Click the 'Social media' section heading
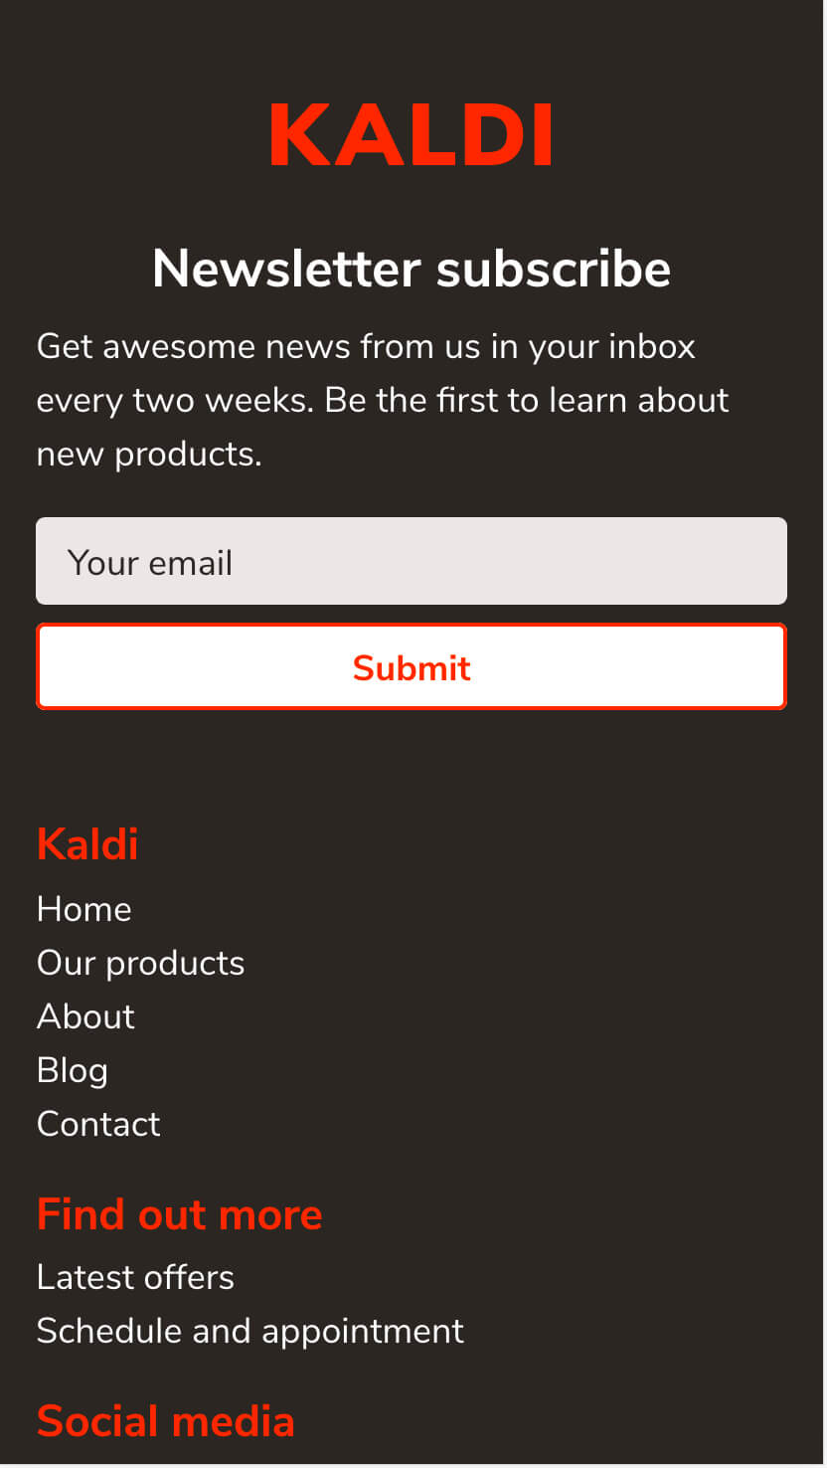The height and width of the screenshot is (1468, 827). [x=166, y=1421]
